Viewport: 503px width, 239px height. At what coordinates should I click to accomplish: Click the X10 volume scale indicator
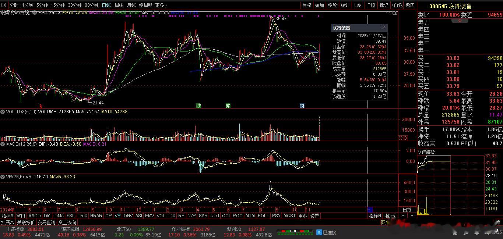(403, 138)
